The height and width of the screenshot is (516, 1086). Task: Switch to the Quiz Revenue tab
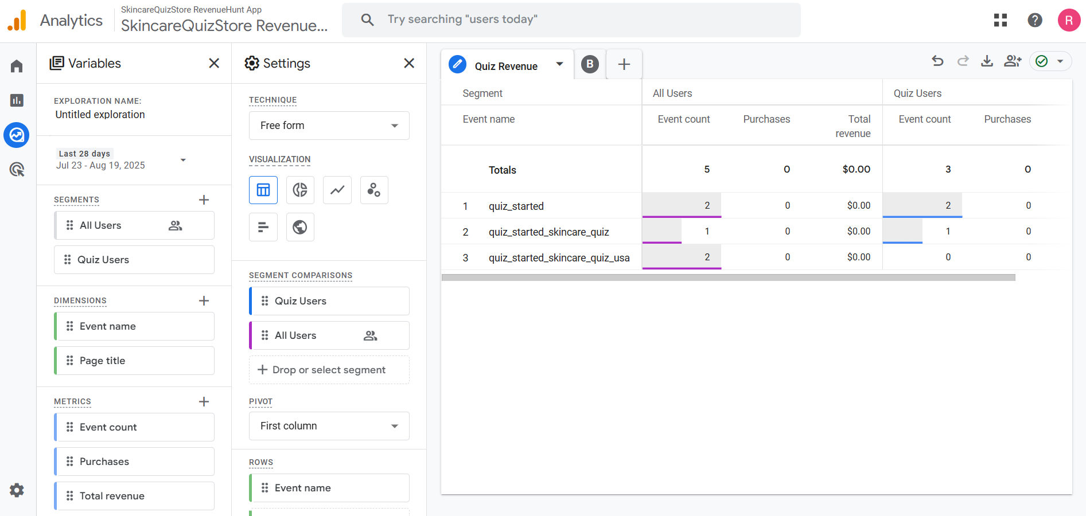[x=506, y=66]
